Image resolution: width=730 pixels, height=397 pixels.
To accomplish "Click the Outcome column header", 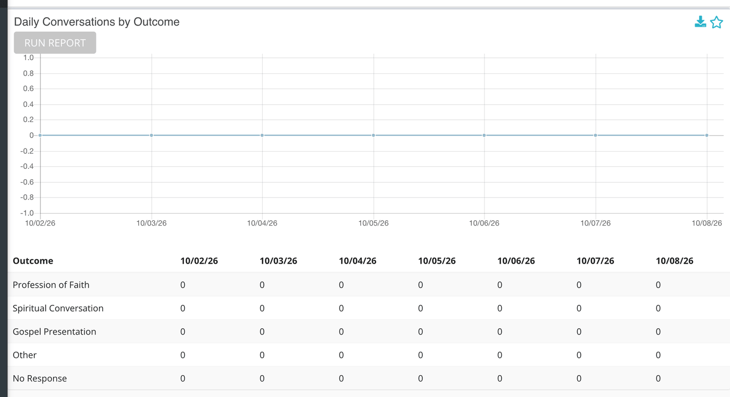I will point(33,261).
